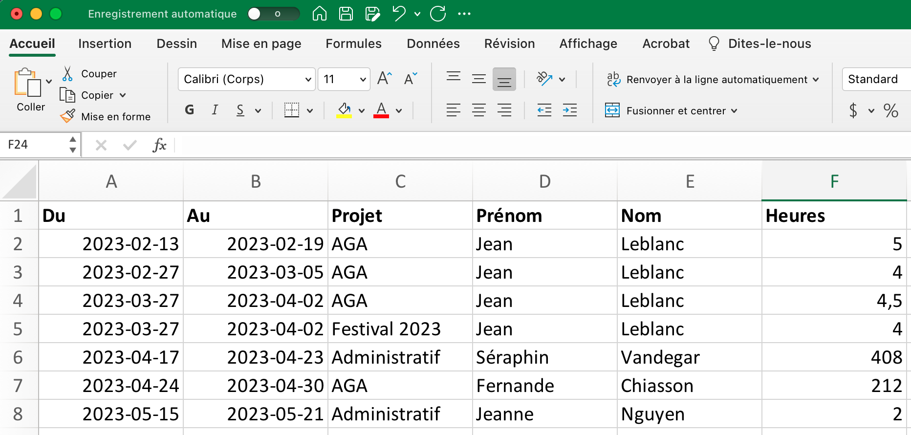Toggle italic I formatting
911x435 pixels.
point(215,110)
